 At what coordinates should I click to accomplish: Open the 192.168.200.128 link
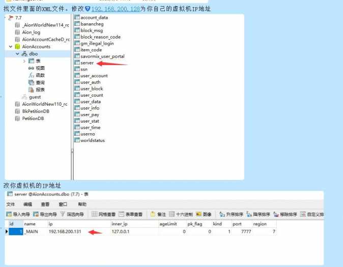point(116,9)
